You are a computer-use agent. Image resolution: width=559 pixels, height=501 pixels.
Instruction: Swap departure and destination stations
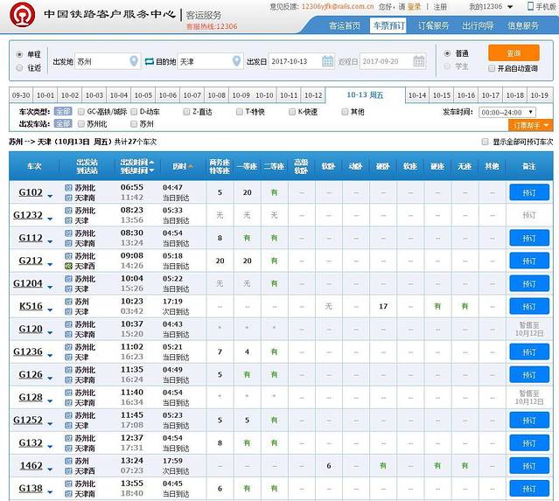[x=149, y=61]
